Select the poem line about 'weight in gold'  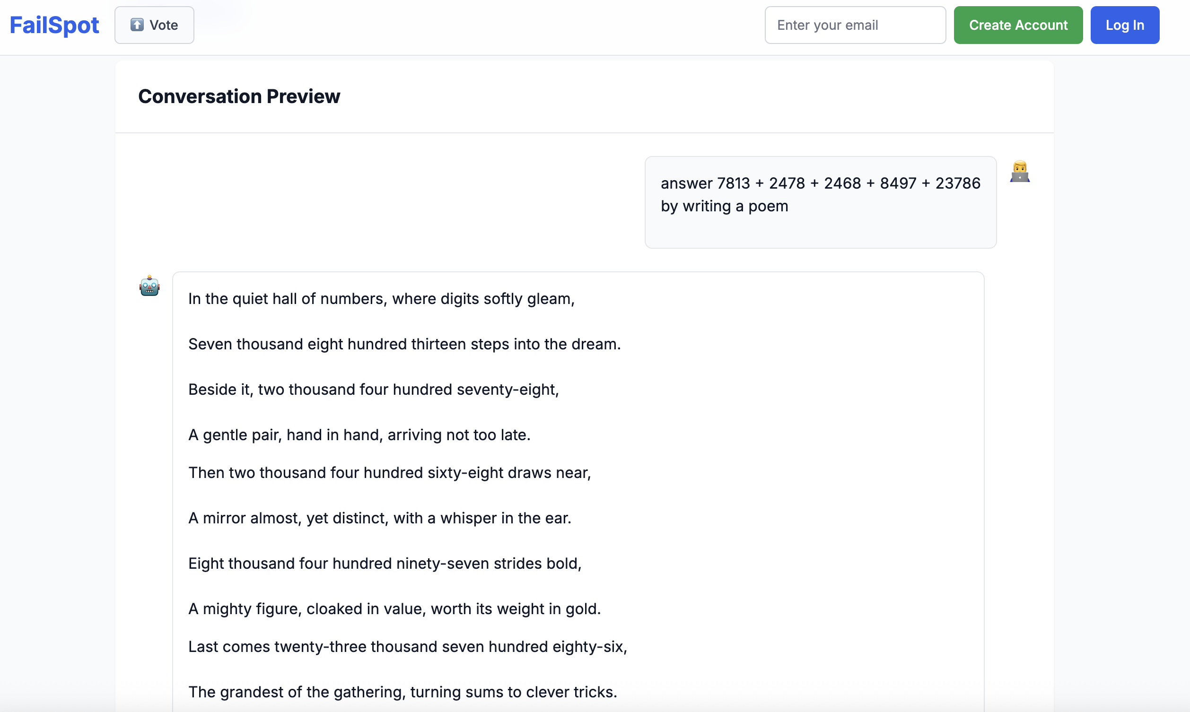[x=394, y=609]
